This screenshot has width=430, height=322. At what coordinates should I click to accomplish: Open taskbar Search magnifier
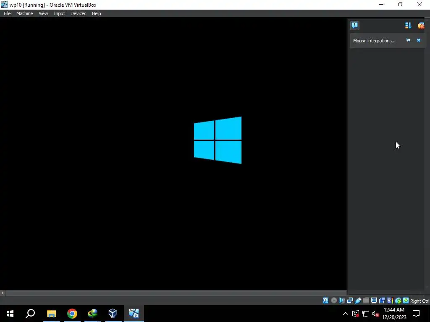(30, 314)
